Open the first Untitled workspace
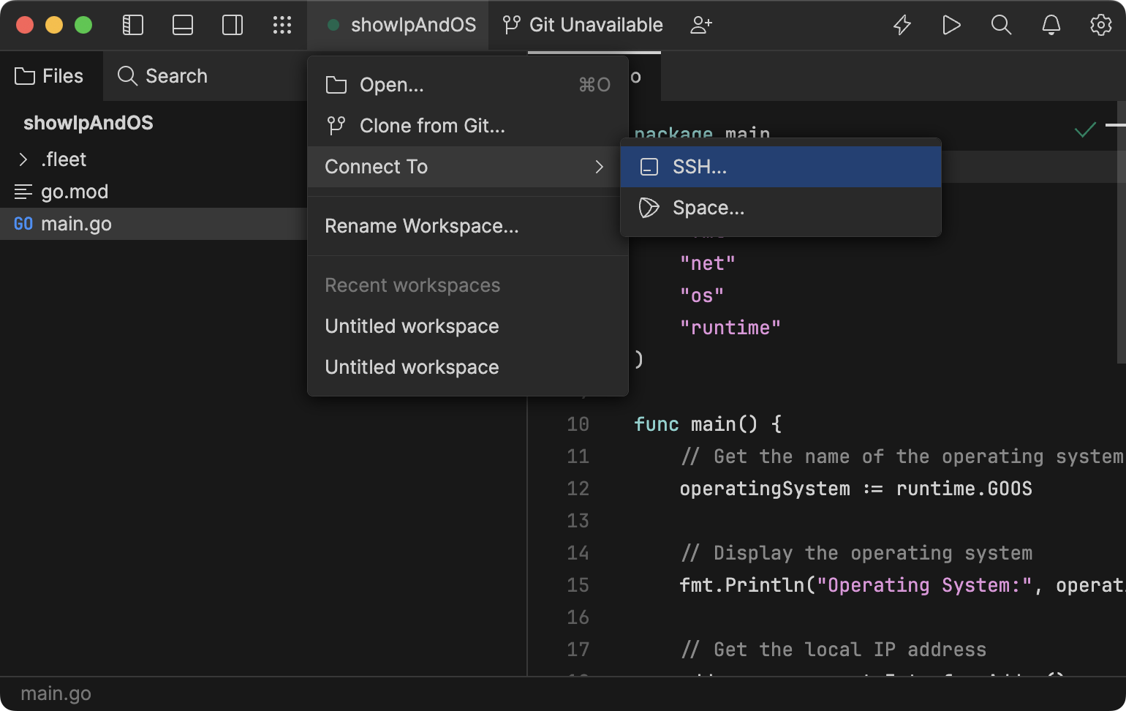The width and height of the screenshot is (1126, 711). point(412,326)
